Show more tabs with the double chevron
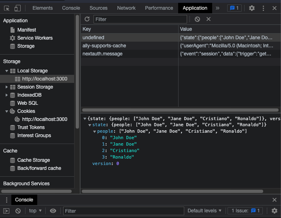281x218 pixels. coord(217,8)
